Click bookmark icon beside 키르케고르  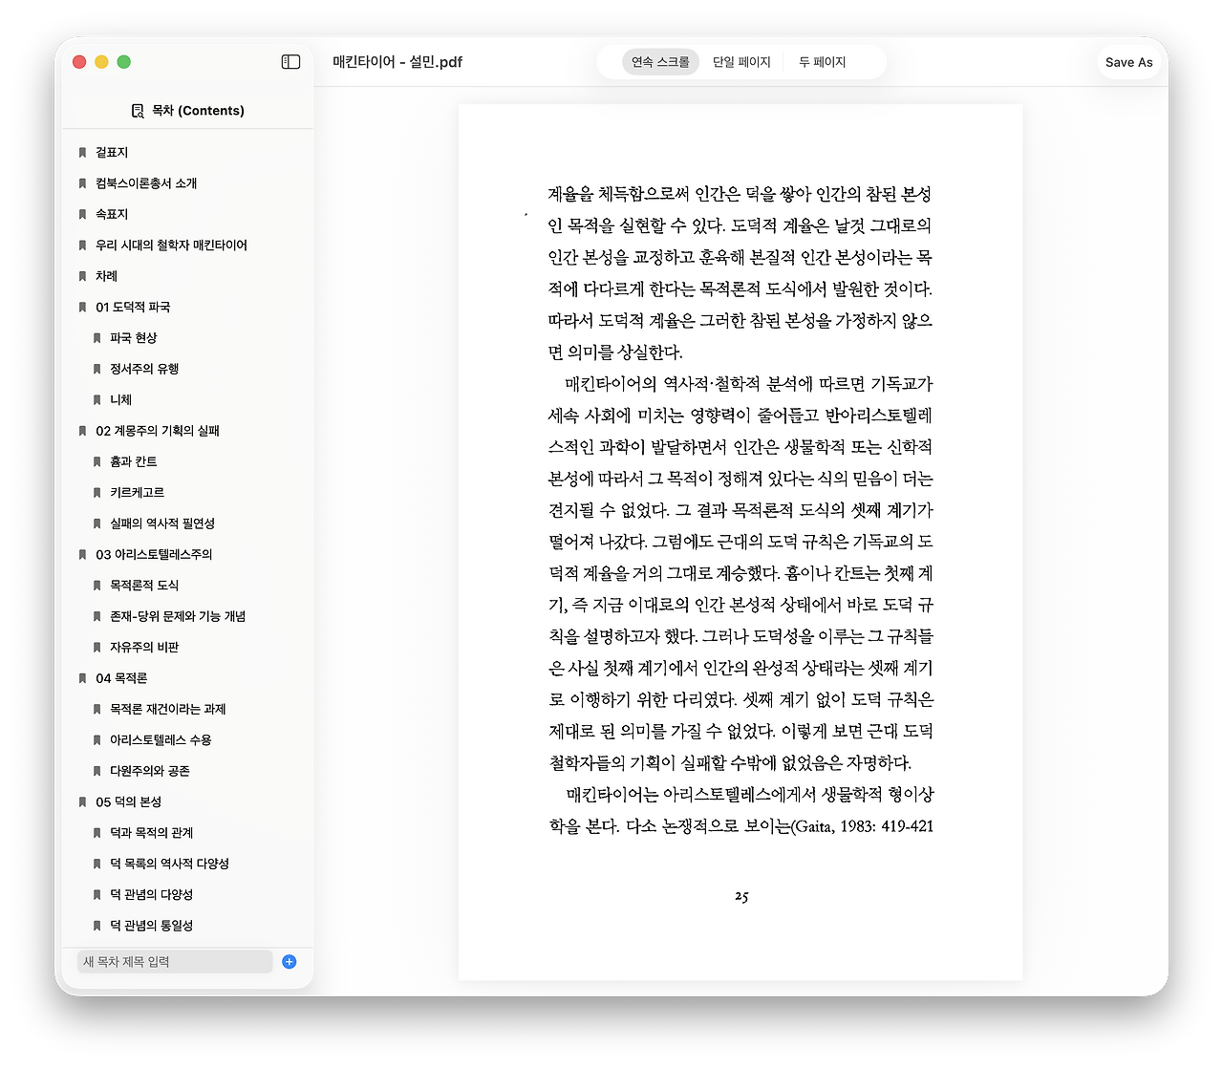pos(97,493)
